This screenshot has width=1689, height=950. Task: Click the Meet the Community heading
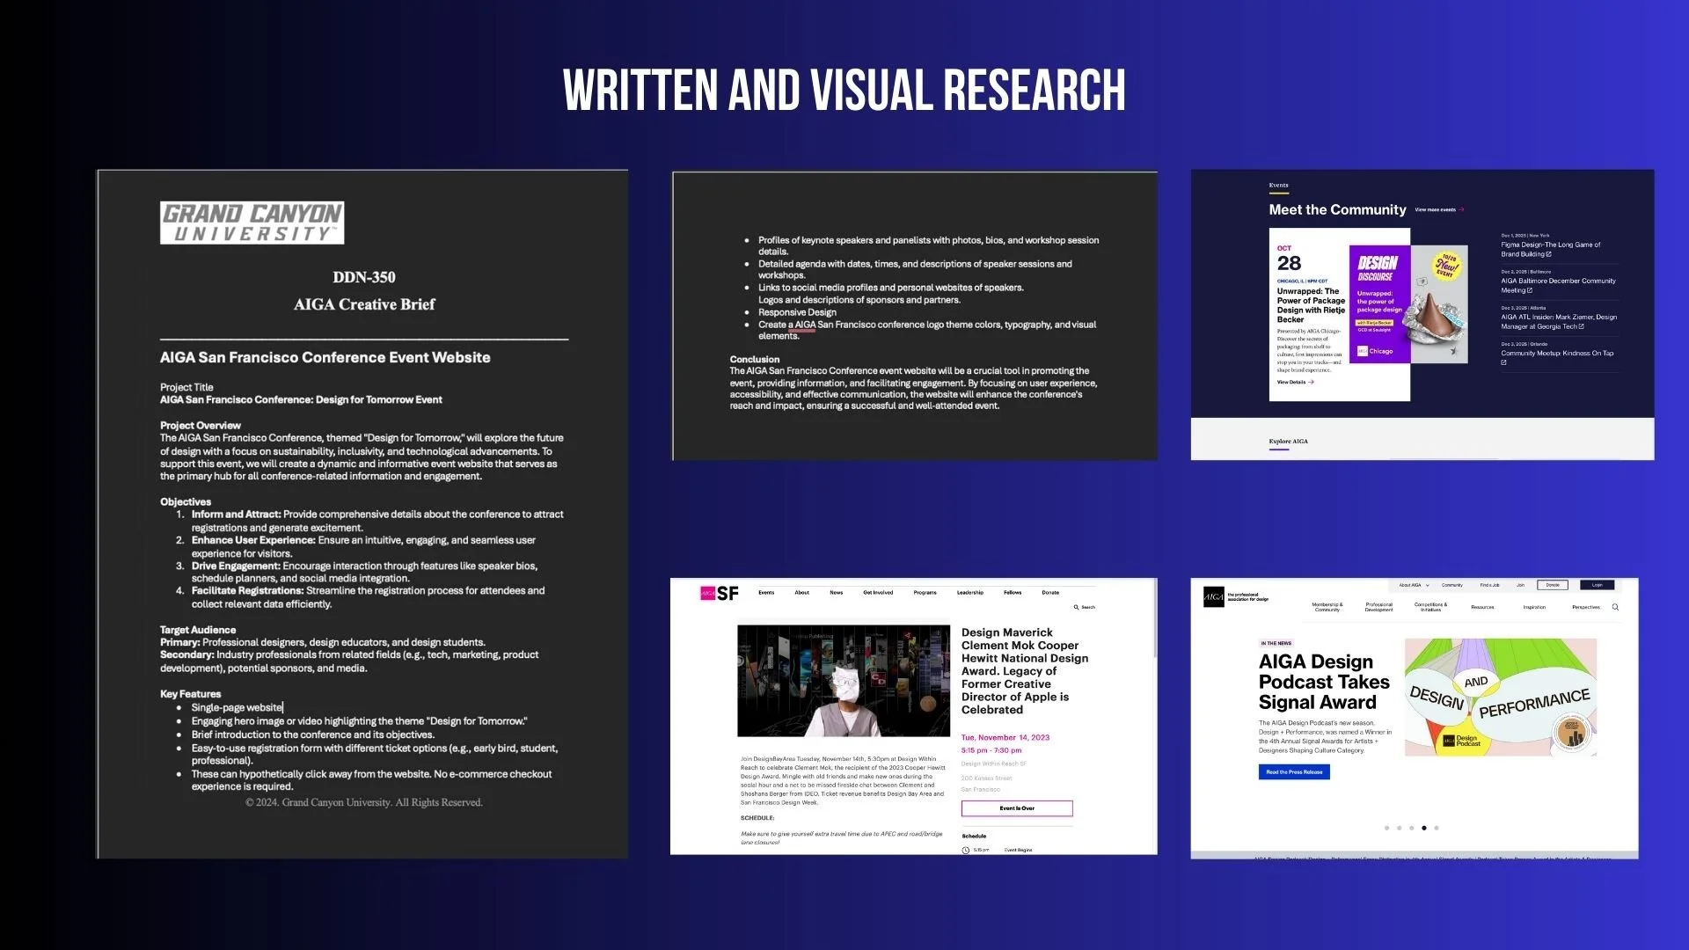click(1337, 209)
